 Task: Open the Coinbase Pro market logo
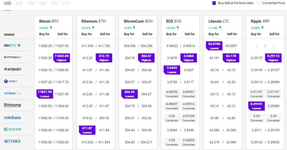pos(12,93)
